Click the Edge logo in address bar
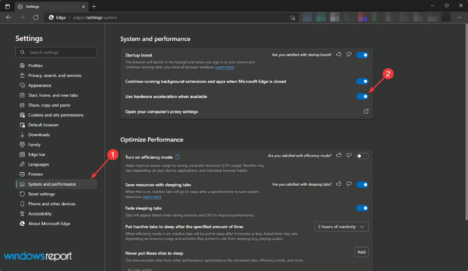Viewport: 468px width, 271px height. (x=51, y=17)
